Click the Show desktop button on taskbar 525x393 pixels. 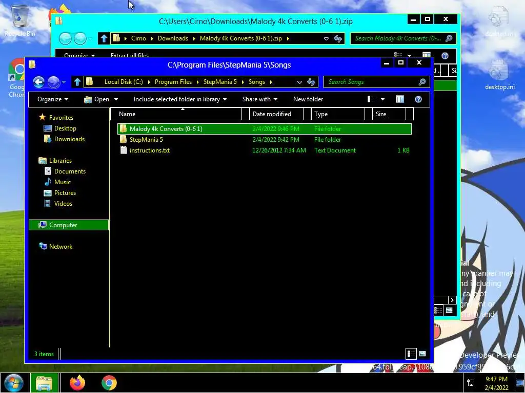pyautogui.click(x=520, y=383)
